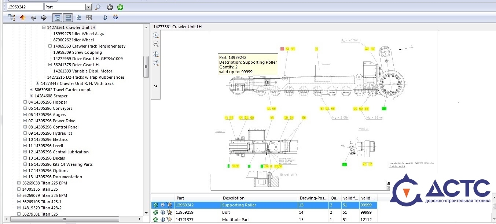Toggle the first highlighted panel layout button
This screenshot has width=496, height=224.
point(57,18)
